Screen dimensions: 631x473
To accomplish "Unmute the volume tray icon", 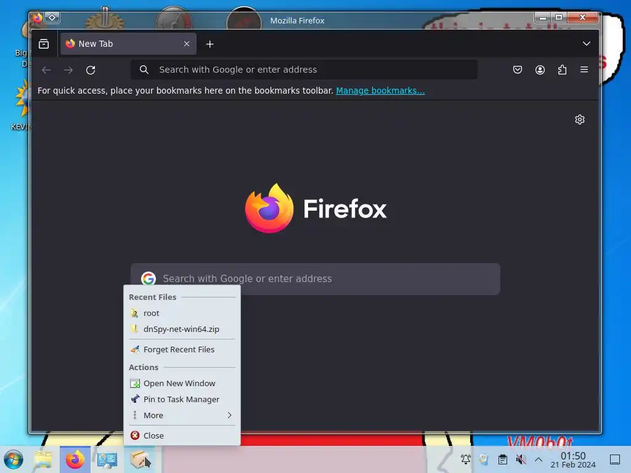I will [521, 459].
